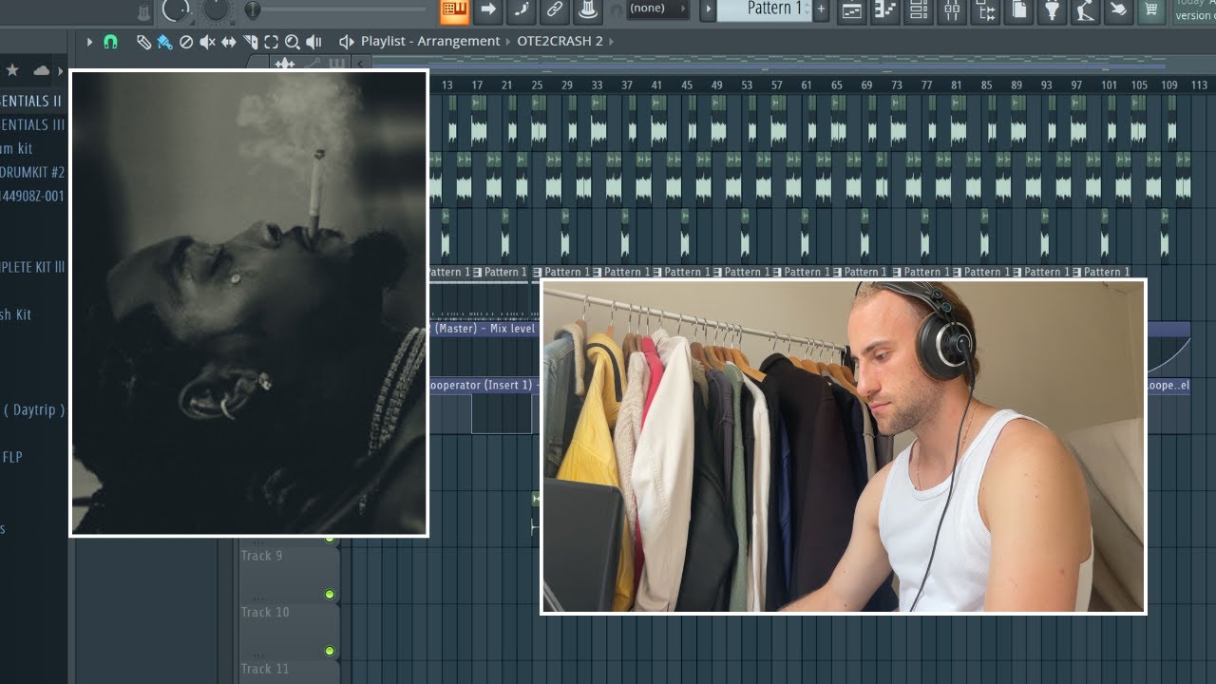Click the Pattern 1 selector field
Image resolution: width=1216 pixels, height=684 pixels.
tap(764, 9)
